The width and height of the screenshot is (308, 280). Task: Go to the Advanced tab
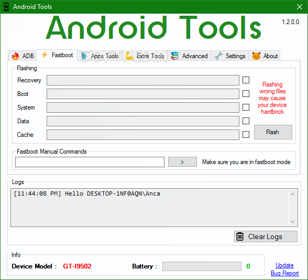190,56
